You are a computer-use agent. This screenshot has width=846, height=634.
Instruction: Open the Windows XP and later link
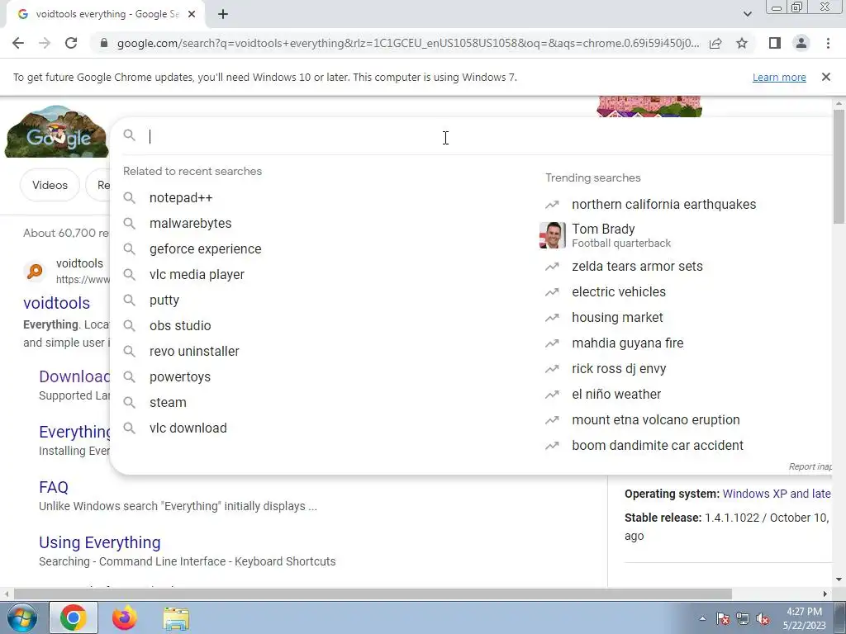tap(777, 494)
